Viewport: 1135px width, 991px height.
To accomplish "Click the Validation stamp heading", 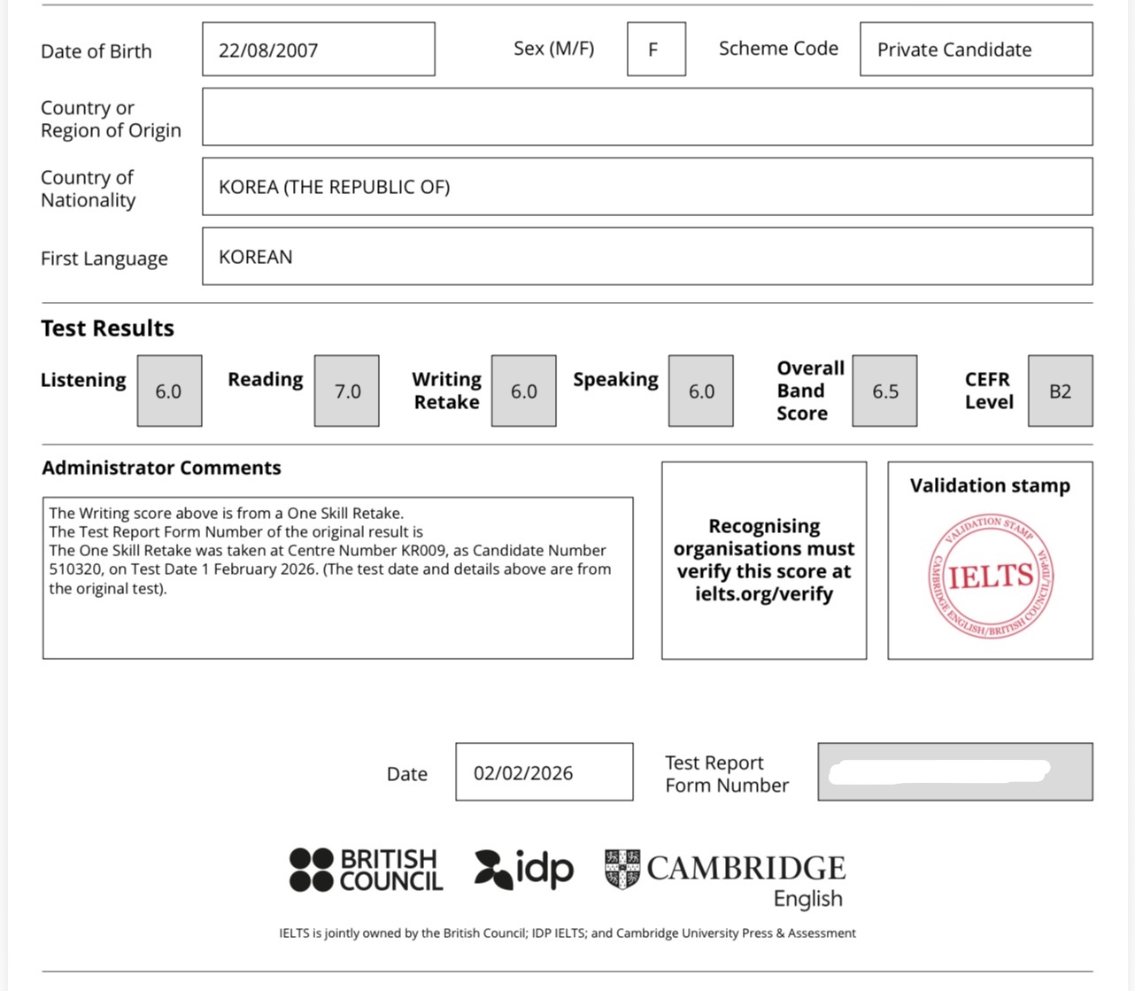I will click(x=990, y=485).
